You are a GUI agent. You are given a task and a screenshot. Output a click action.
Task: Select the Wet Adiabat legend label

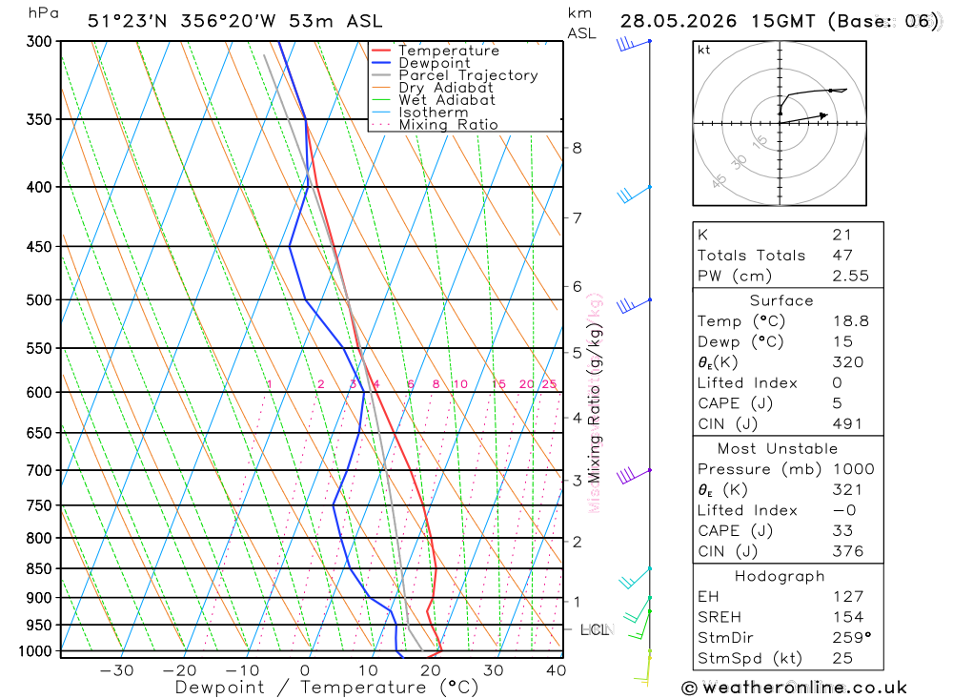(447, 100)
